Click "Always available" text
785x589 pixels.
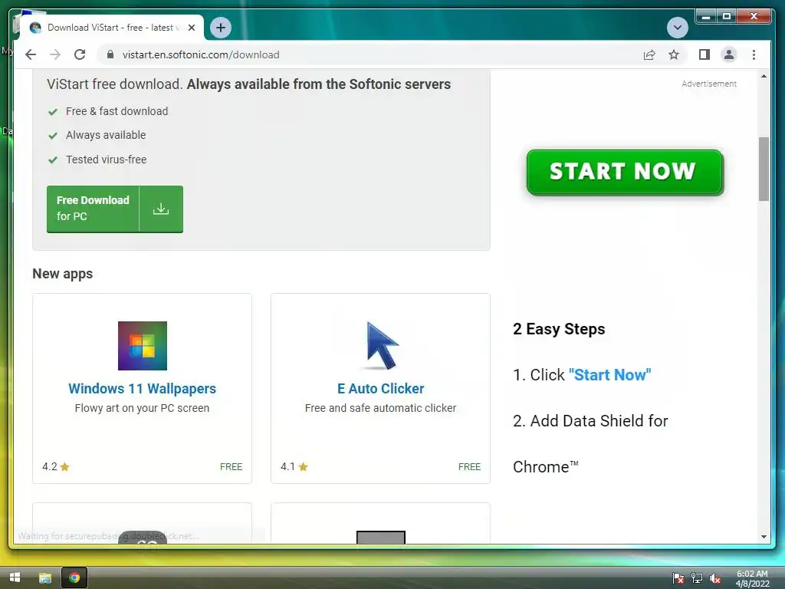106,135
